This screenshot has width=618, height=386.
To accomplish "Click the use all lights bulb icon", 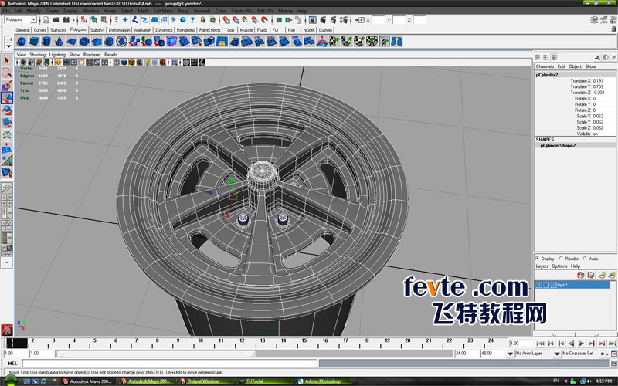I will point(147,63).
